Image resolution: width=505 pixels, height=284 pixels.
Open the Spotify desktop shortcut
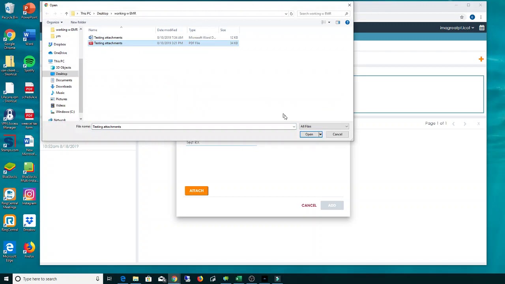tap(29, 64)
